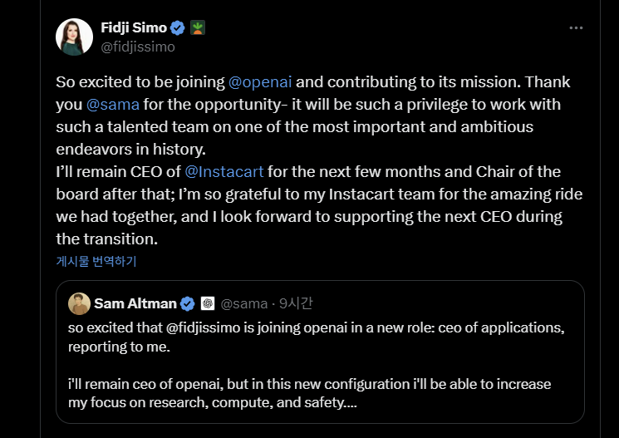Open Fidji Simo's profile picture
Screen dimensions: 619x438
(74, 37)
